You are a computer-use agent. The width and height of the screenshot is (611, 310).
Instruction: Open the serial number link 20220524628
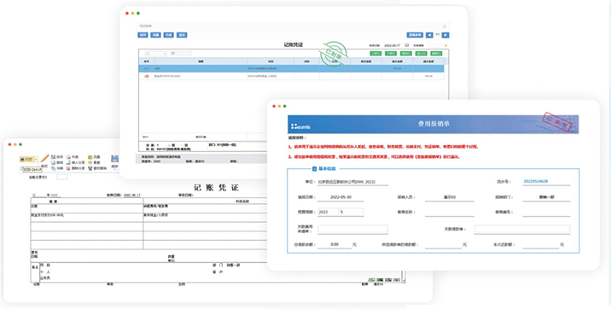point(535,181)
